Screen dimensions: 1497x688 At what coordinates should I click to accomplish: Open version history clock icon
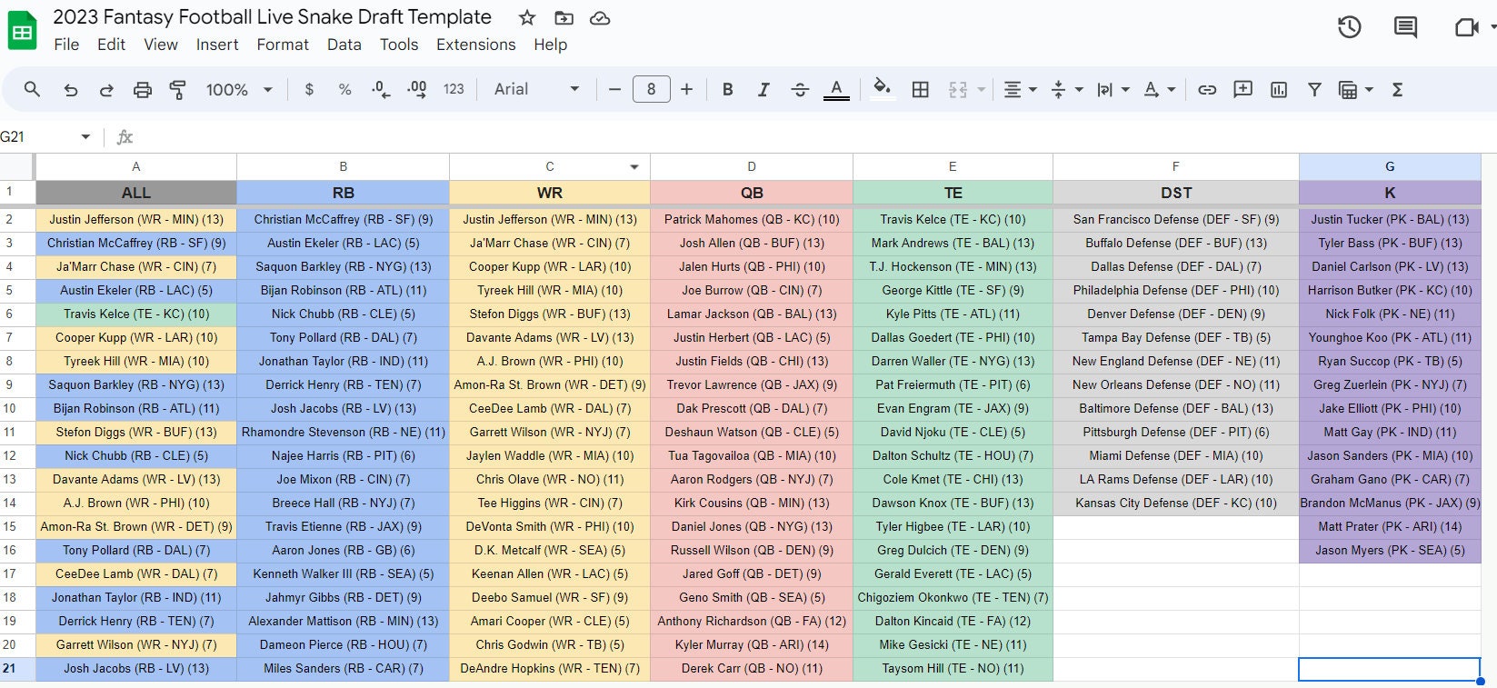(x=1350, y=27)
